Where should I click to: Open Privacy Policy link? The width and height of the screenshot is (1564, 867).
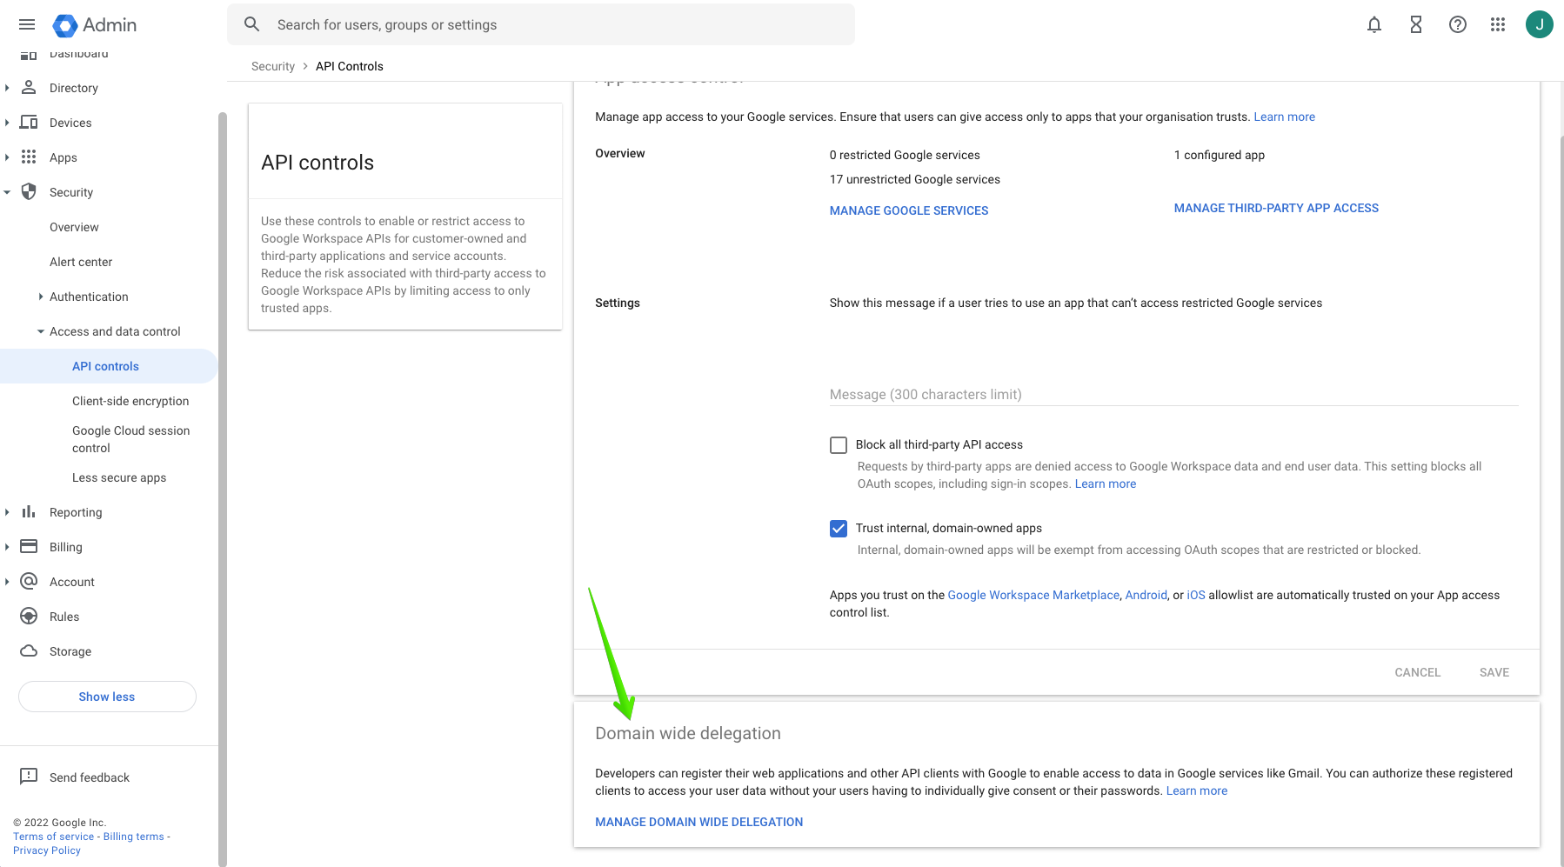click(x=47, y=850)
